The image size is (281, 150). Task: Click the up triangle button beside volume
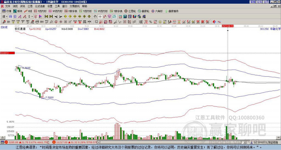click(x=2, y=137)
